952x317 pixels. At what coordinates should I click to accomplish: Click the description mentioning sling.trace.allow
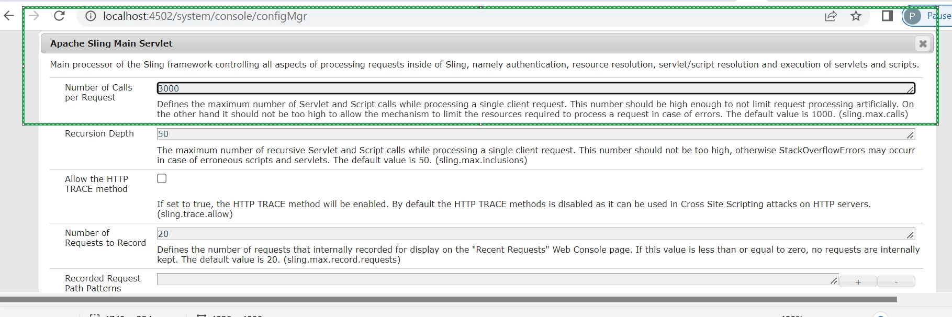[514, 209]
